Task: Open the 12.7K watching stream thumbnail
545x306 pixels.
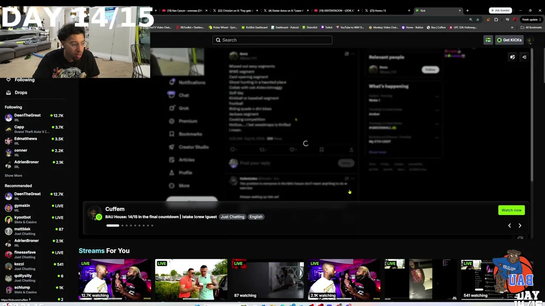Action: [115, 279]
